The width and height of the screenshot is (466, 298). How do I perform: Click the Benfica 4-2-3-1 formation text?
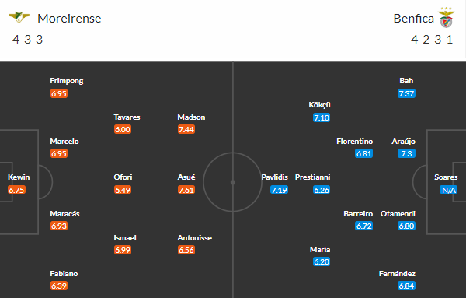point(432,40)
